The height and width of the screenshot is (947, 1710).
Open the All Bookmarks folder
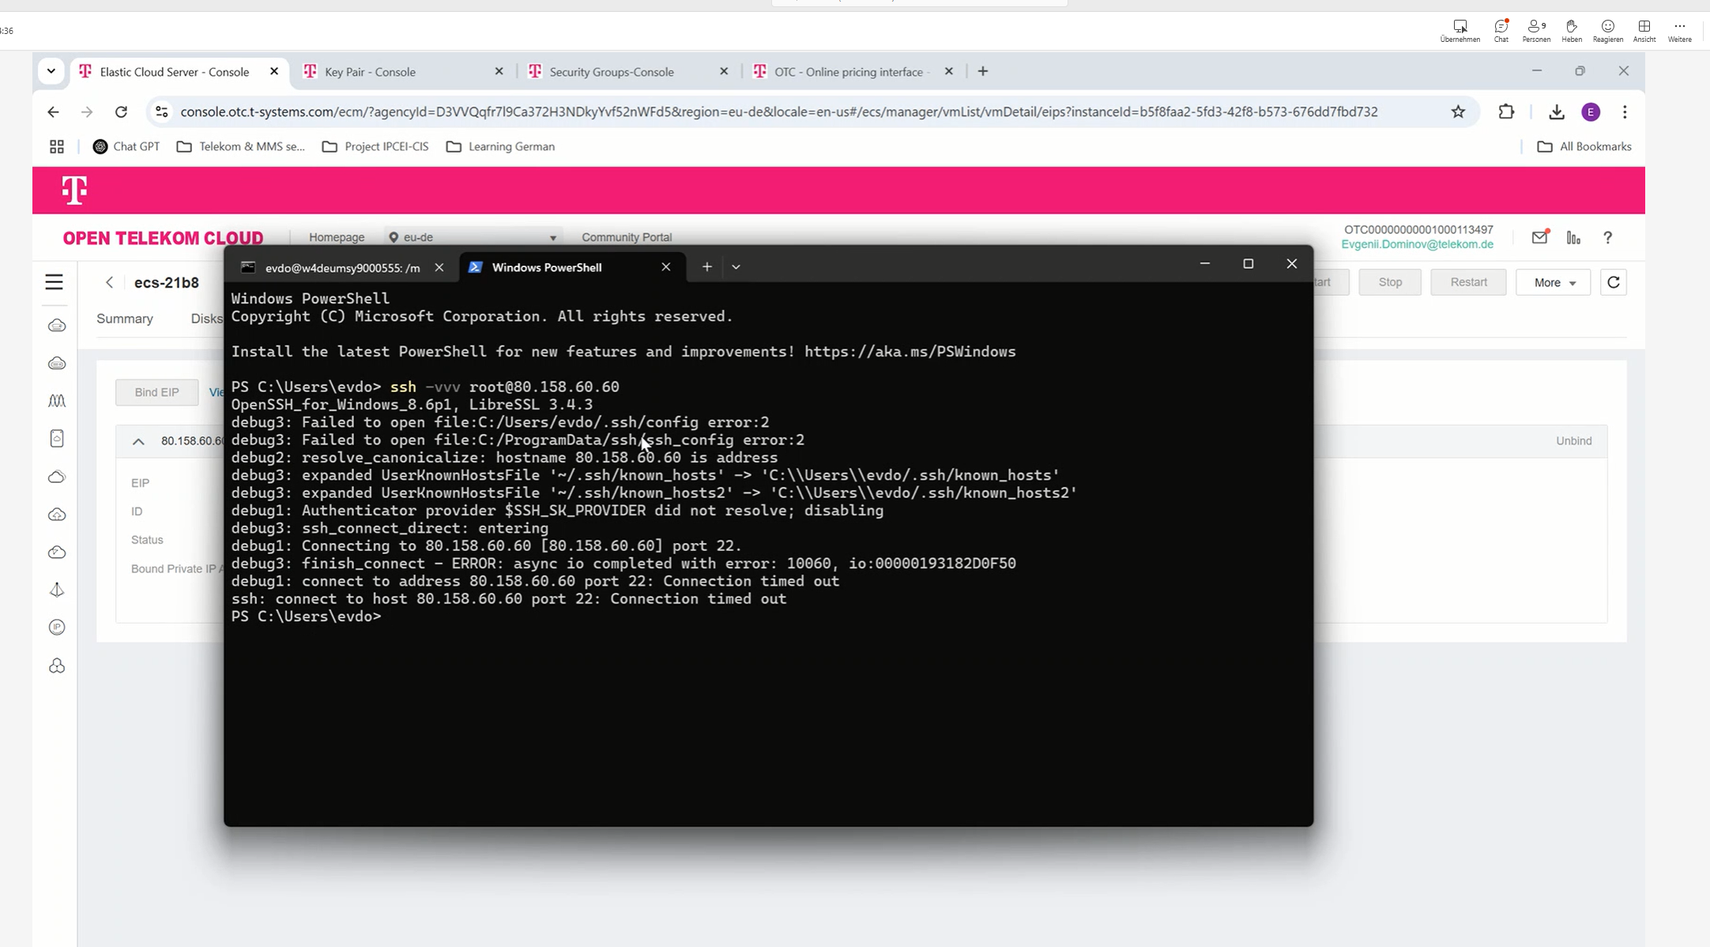[1584, 147]
